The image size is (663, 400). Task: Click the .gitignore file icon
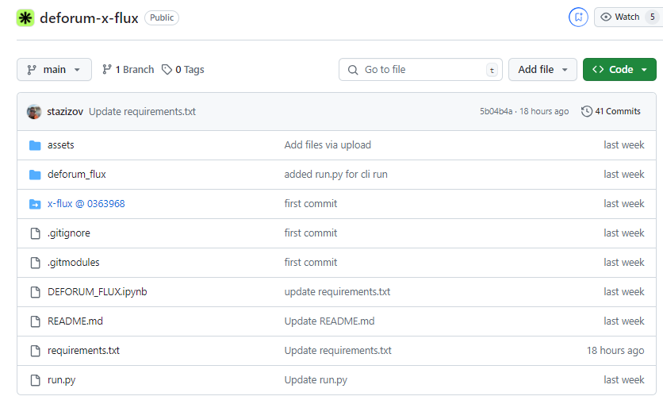click(35, 233)
